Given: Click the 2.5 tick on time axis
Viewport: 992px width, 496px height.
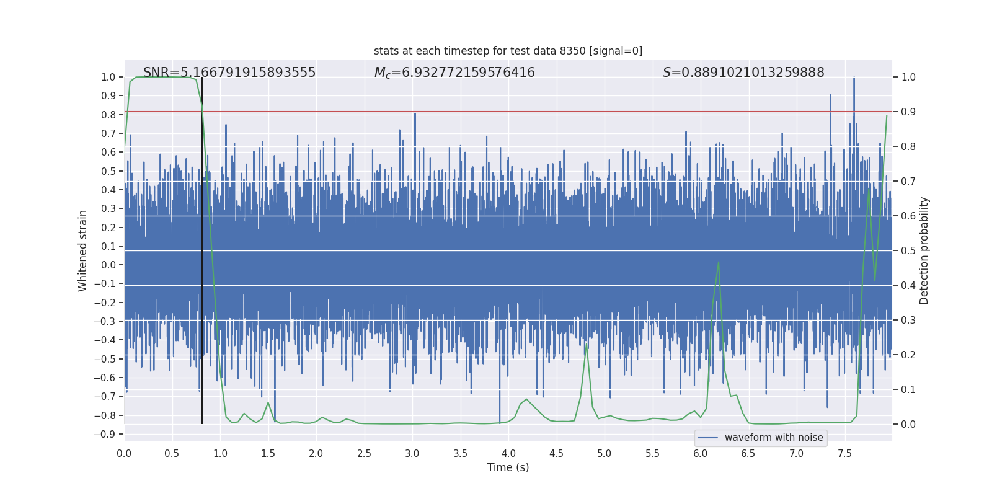Looking at the screenshot, I should (x=364, y=454).
